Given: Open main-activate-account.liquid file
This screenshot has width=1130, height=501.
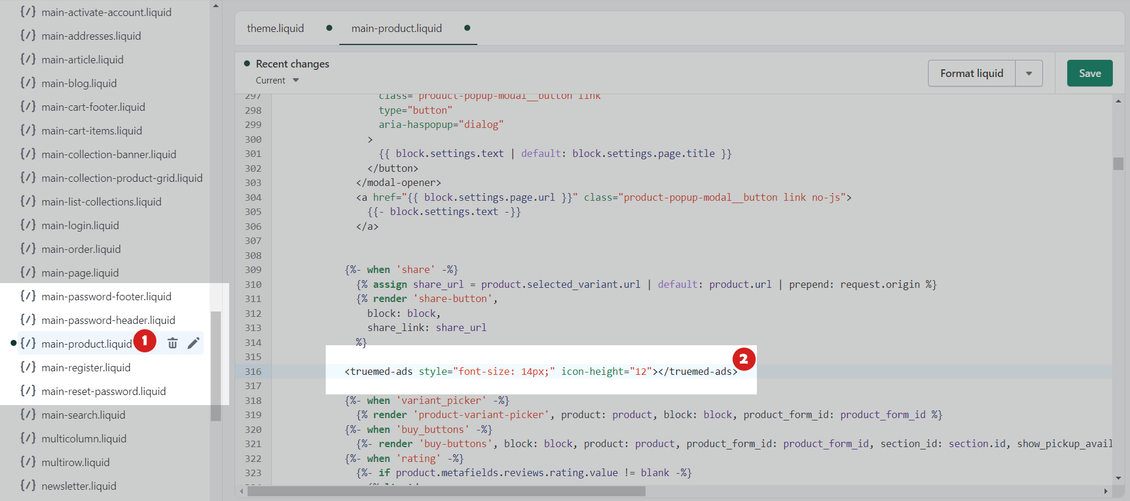Looking at the screenshot, I should (x=107, y=12).
